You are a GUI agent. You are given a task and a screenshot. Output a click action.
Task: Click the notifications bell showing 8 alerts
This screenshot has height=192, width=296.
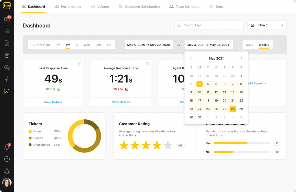tap(6, 147)
